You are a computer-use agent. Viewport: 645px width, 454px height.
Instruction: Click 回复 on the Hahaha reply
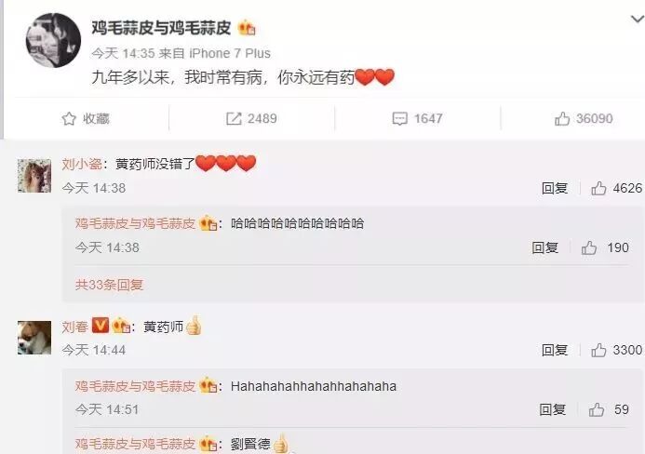click(x=552, y=410)
